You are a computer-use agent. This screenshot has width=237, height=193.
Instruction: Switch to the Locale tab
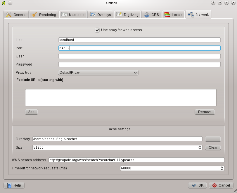pos(173,15)
